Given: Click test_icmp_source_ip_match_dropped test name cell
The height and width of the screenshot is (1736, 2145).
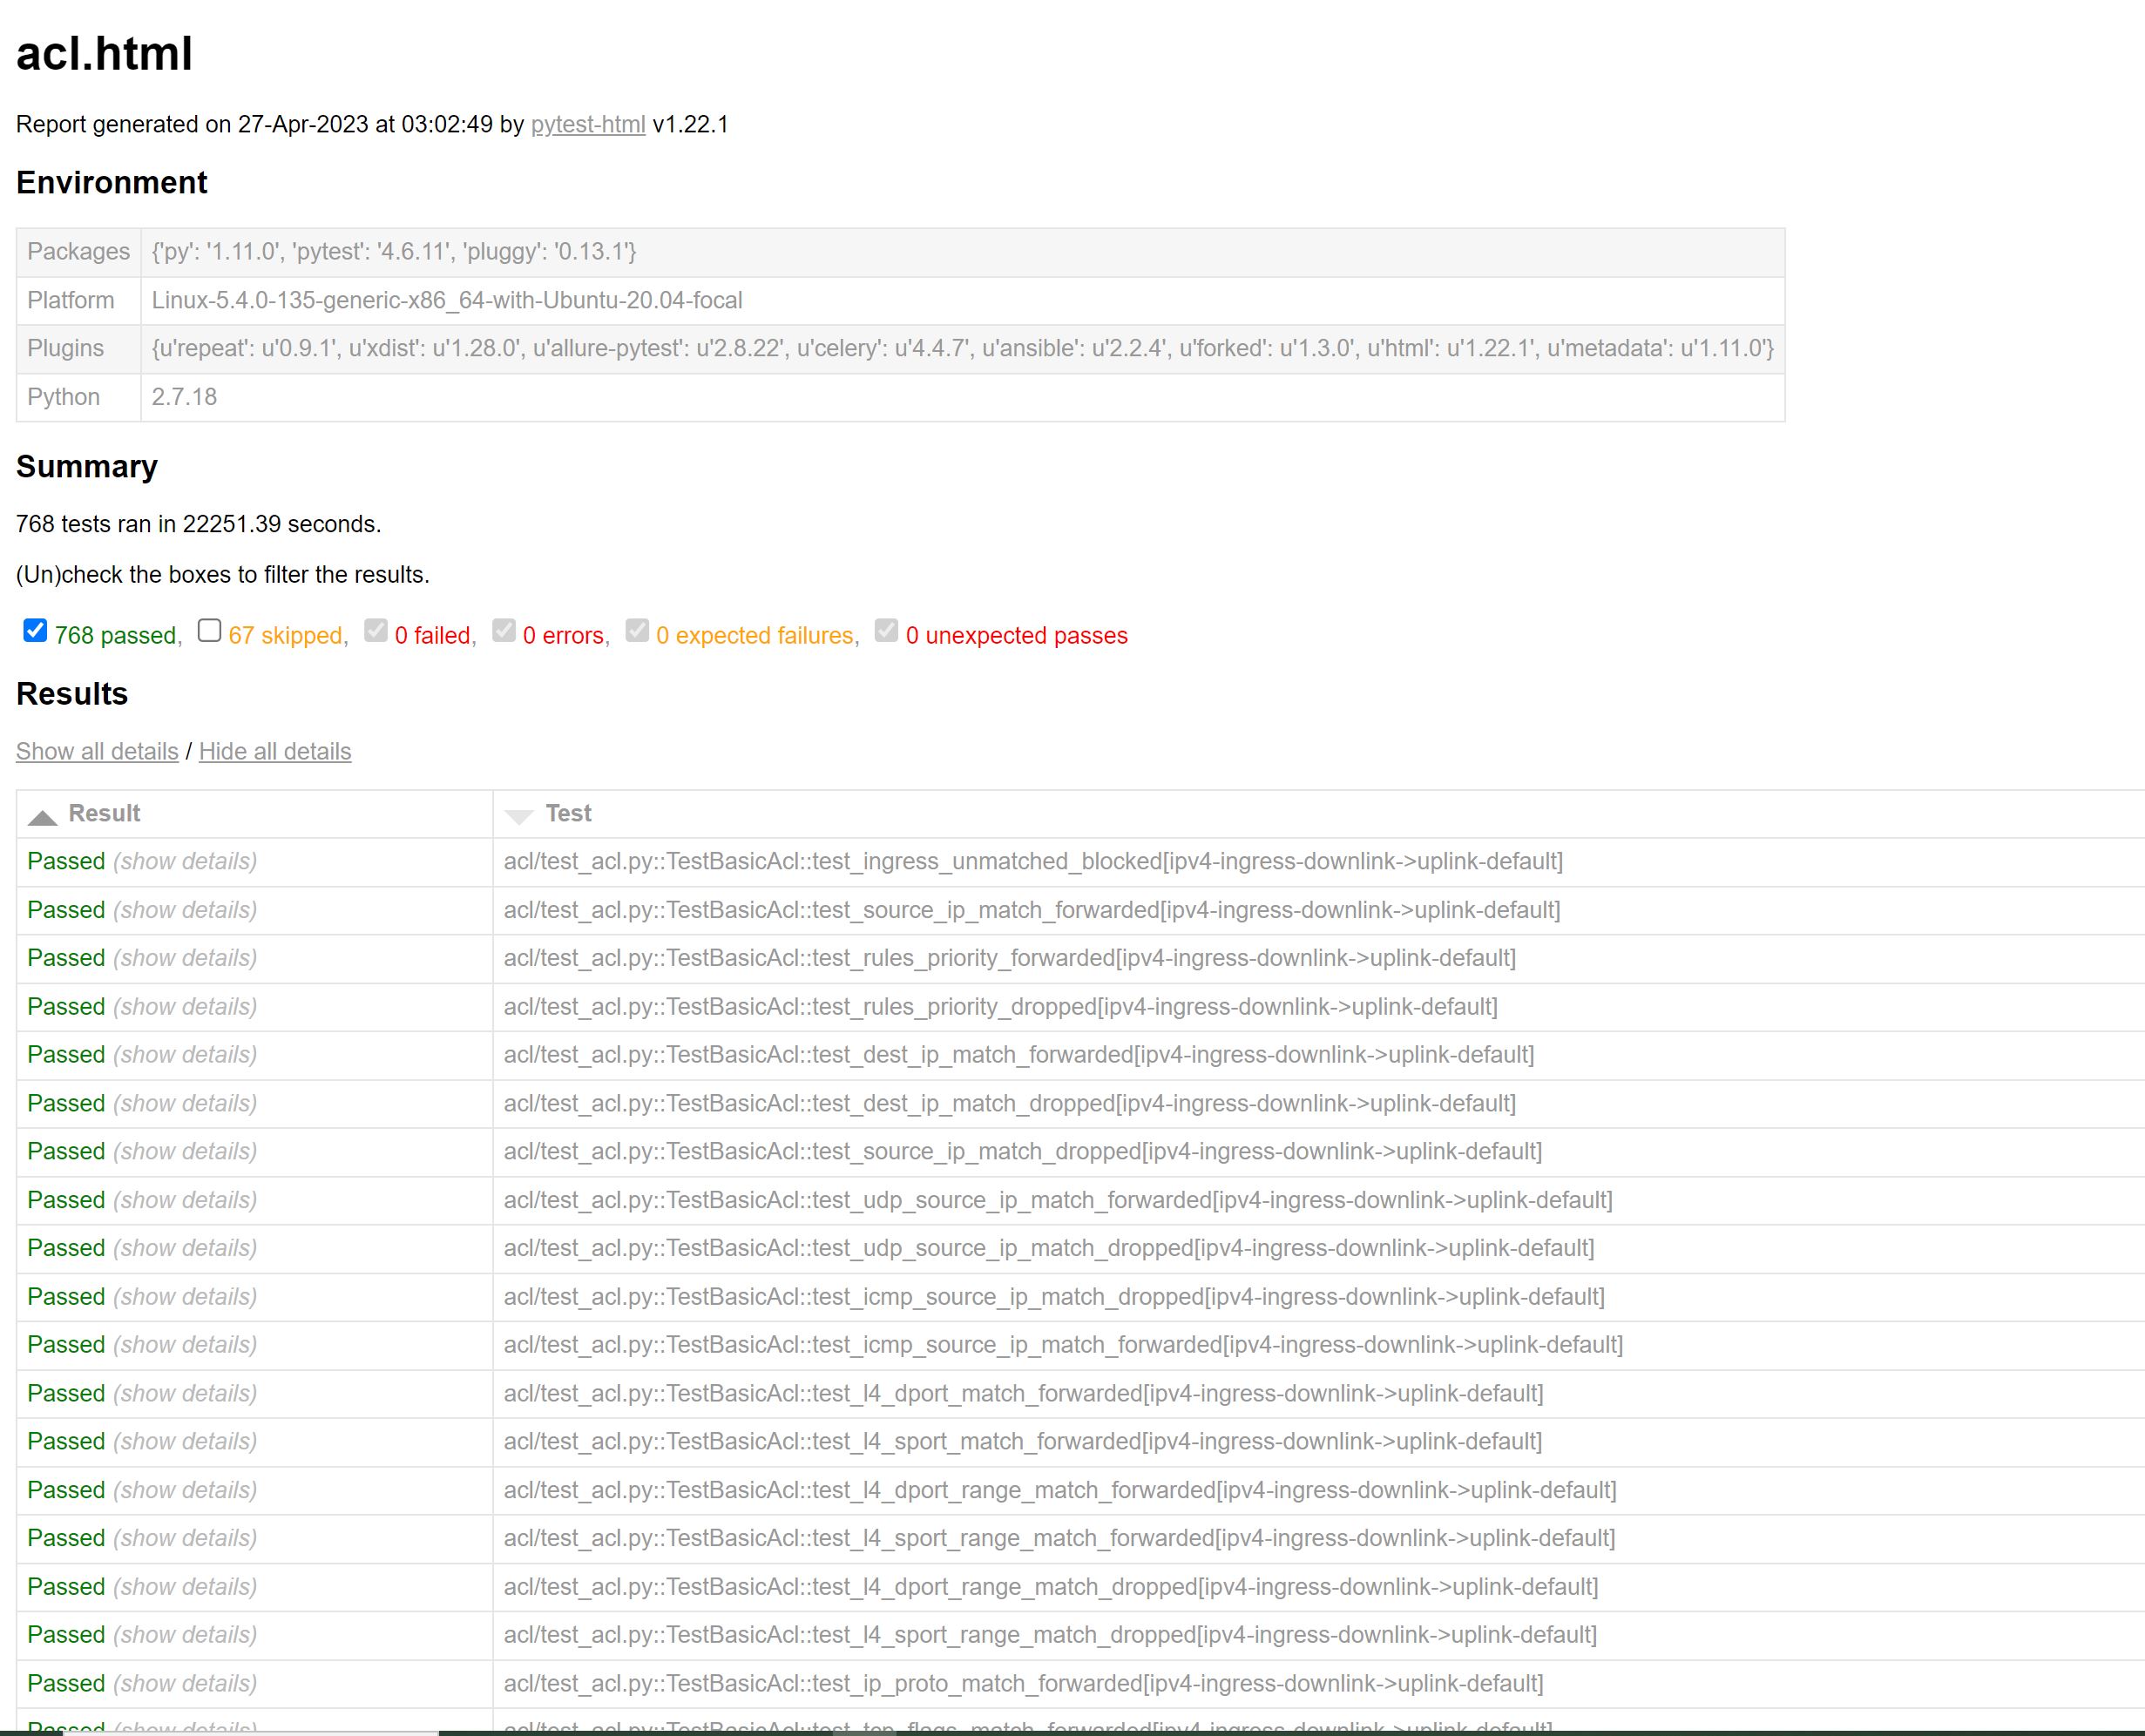Looking at the screenshot, I should tap(1053, 1297).
